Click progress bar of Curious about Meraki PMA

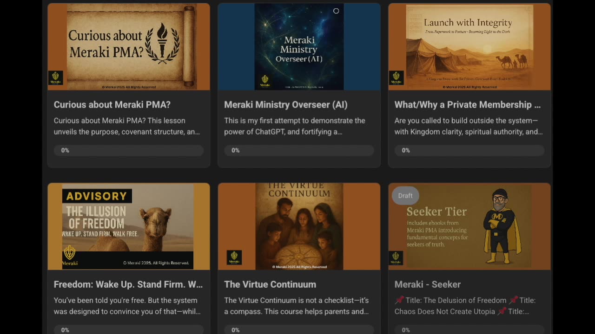[129, 150]
